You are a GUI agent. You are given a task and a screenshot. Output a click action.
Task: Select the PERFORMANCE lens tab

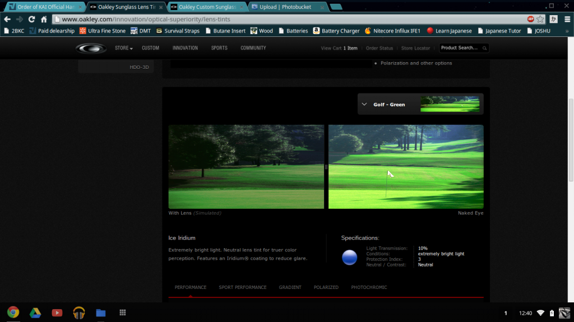pos(191,287)
